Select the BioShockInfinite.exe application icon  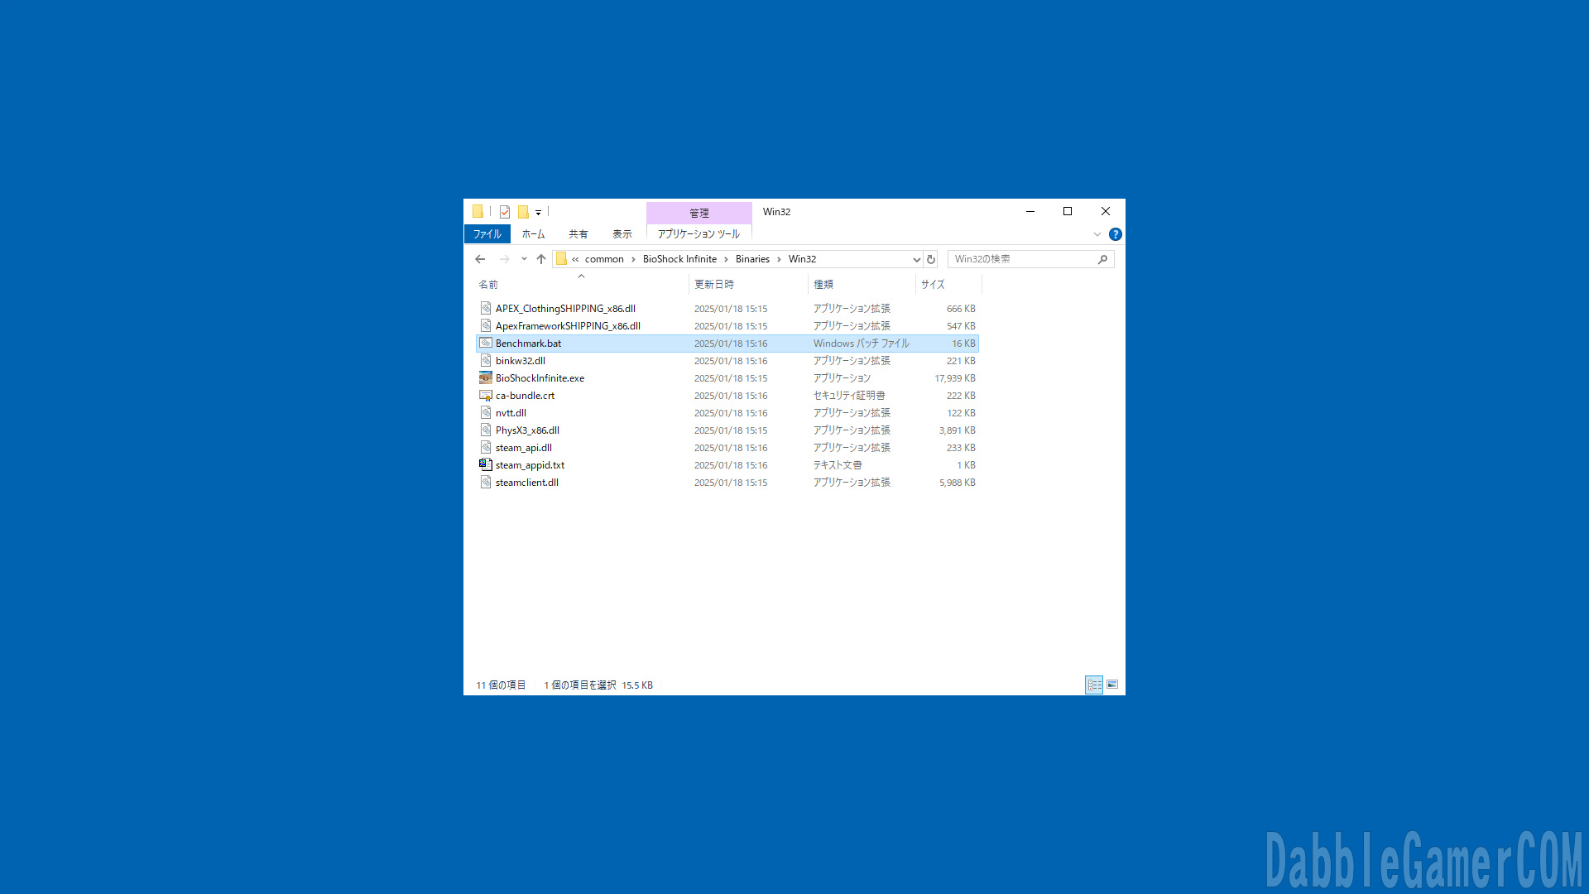486,377
